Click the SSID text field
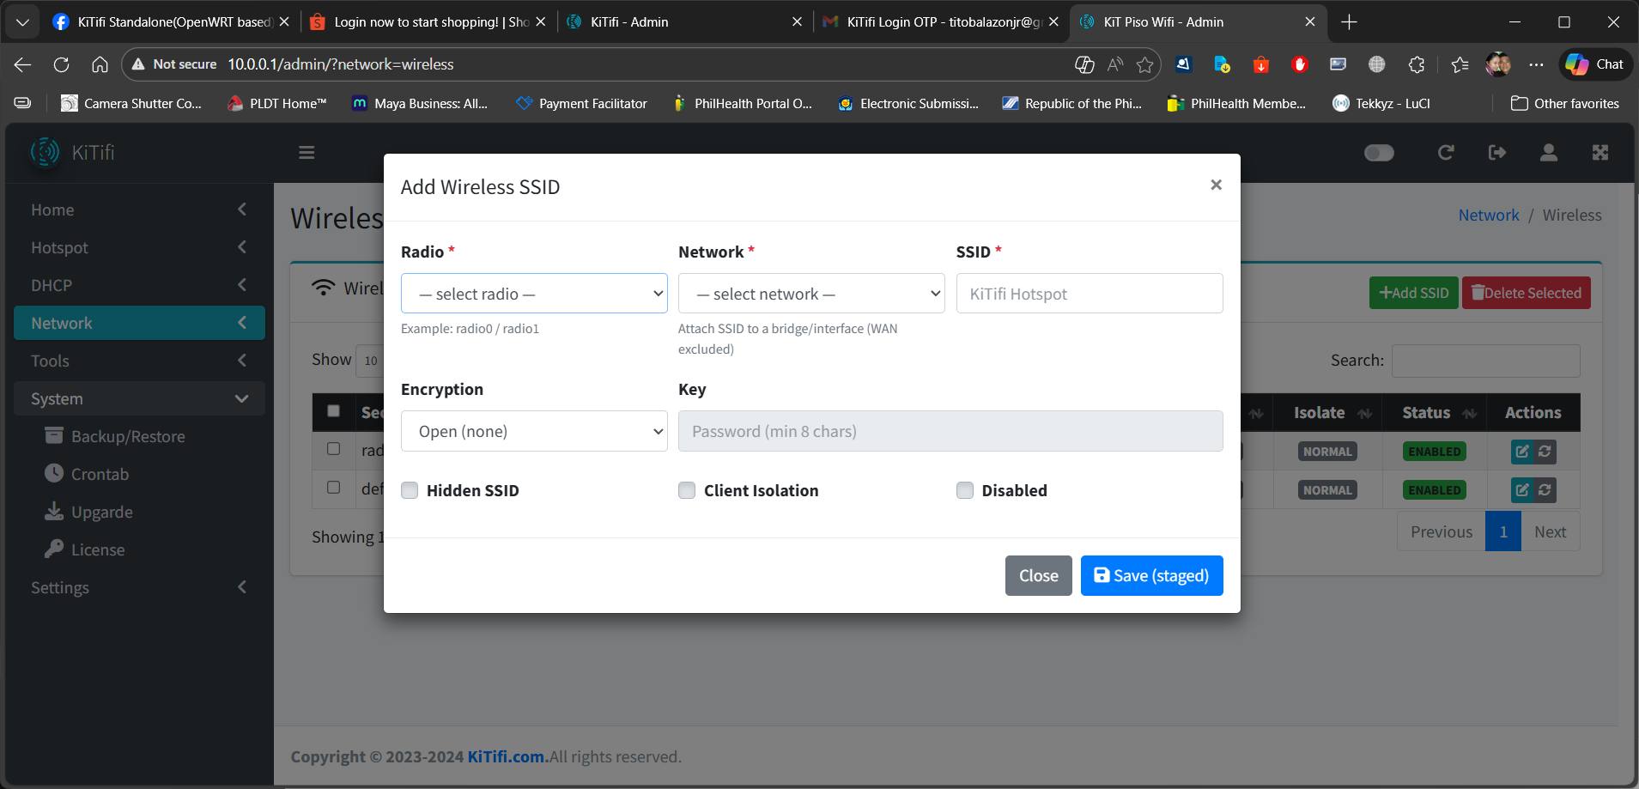Viewport: 1639px width, 789px height. [1090, 294]
